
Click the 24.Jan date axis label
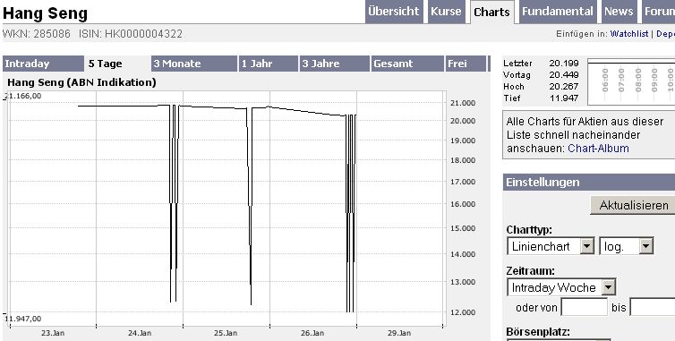pos(140,333)
